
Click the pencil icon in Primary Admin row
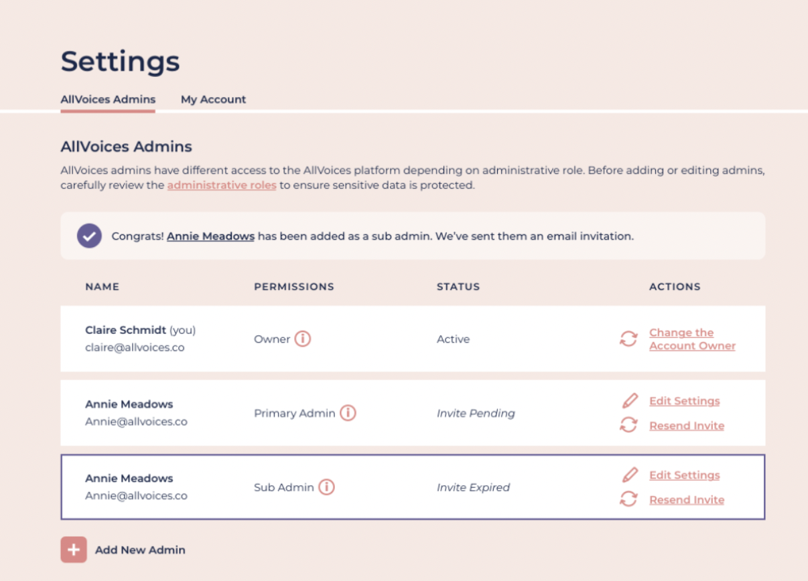(630, 401)
